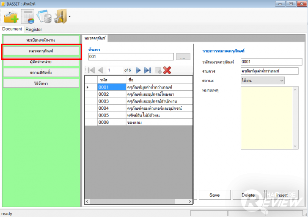Screen dimensions: 308x217
Task: Minimize the DASSET window
Action: (x=280, y=4)
